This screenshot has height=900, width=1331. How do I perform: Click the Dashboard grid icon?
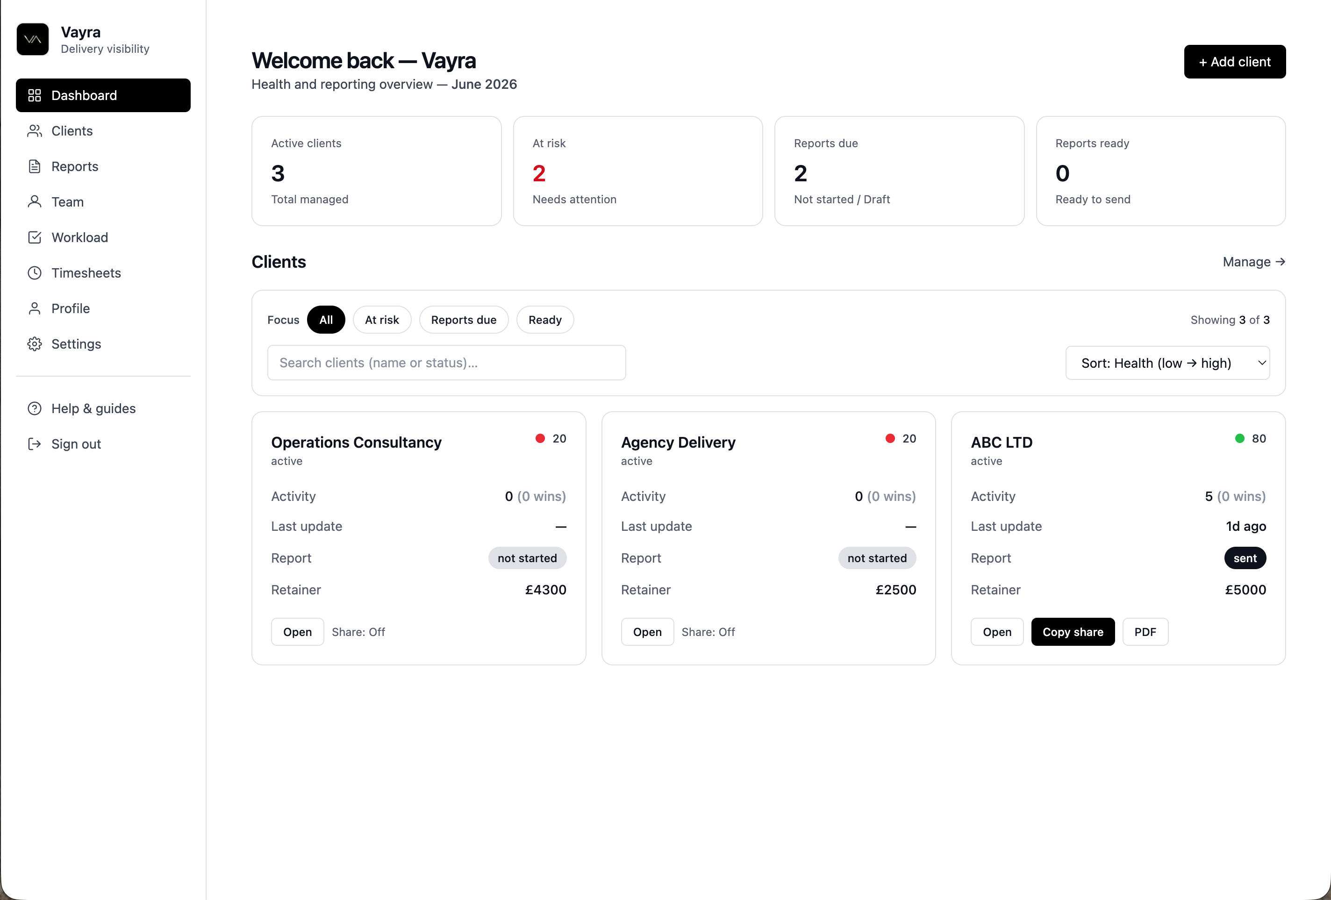point(35,96)
